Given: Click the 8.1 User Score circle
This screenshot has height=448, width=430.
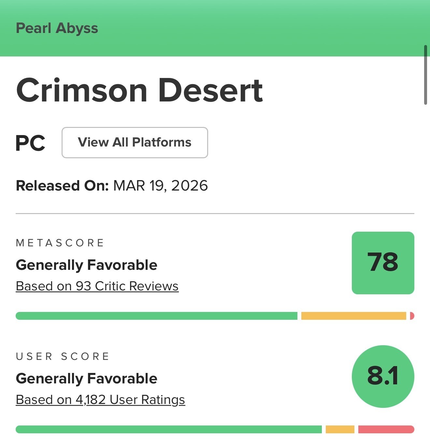Looking at the screenshot, I should click(x=383, y=377).
